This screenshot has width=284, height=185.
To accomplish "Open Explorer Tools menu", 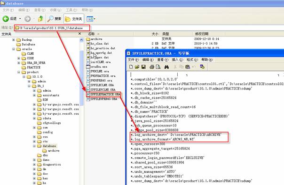I will [x=71, y=10].
